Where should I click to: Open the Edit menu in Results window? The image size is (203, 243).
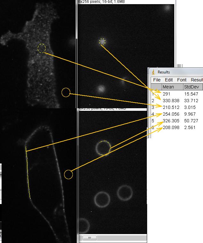point(169,80)
